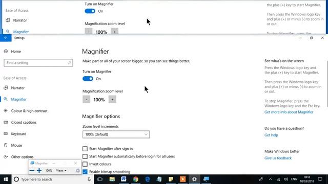Screen dimensions: 328x184
Task: Open network status in system tray
Action: 278,179
